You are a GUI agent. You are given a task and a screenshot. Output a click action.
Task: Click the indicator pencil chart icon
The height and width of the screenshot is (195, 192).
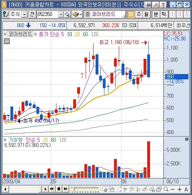point(145,189)
